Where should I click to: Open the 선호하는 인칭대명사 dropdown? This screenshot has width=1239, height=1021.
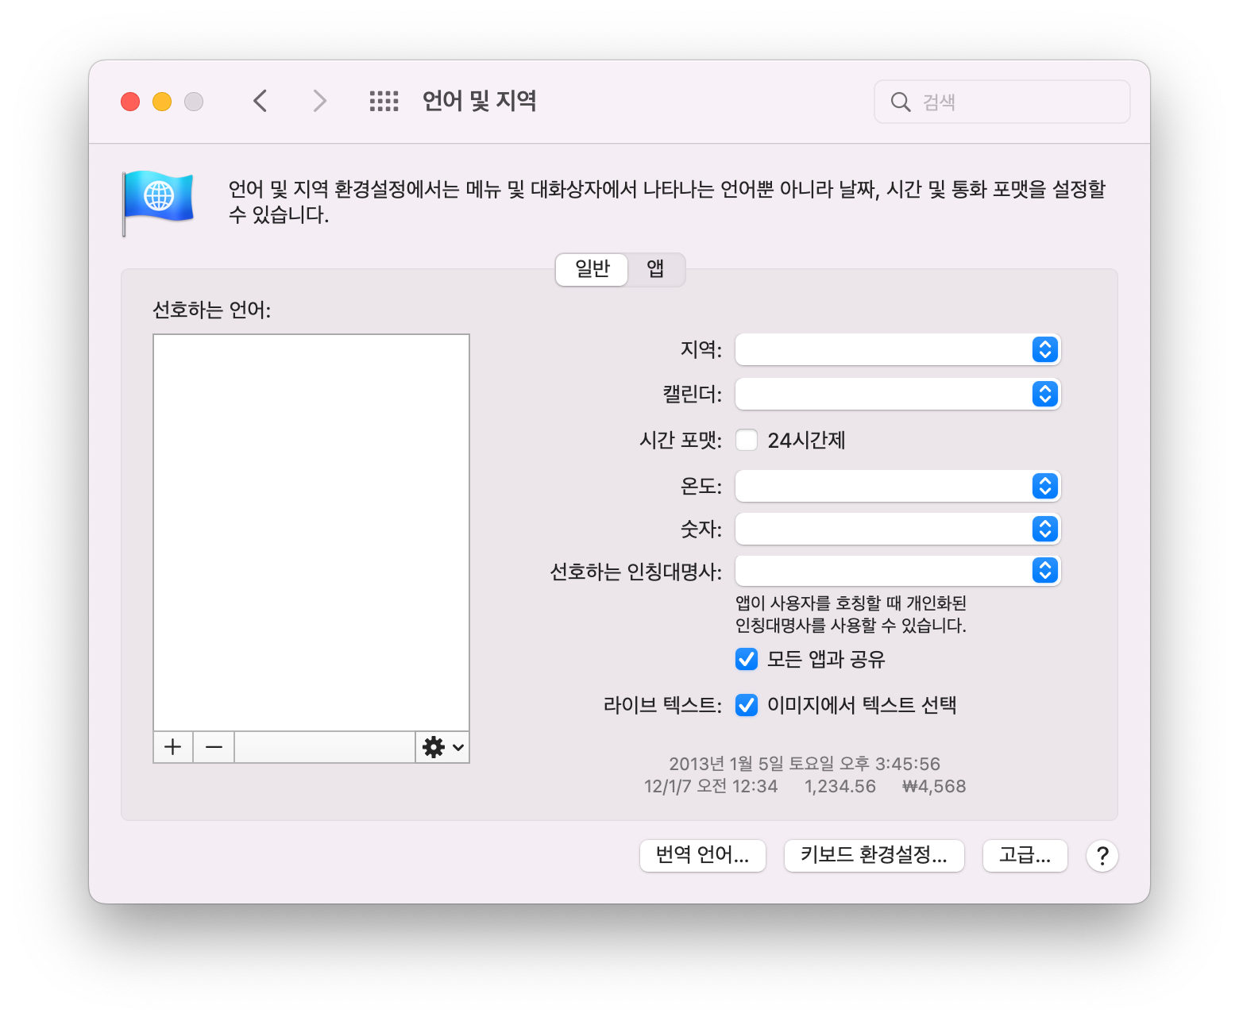coord(898,570)
